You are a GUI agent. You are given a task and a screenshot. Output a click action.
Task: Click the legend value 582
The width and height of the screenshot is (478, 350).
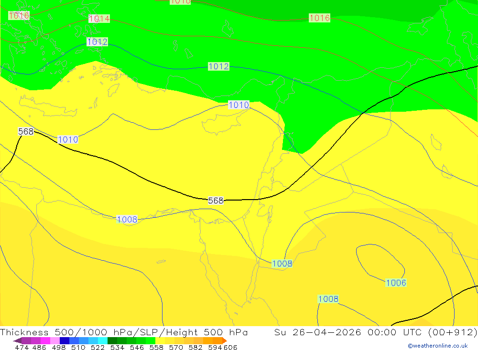click(195, 347)
